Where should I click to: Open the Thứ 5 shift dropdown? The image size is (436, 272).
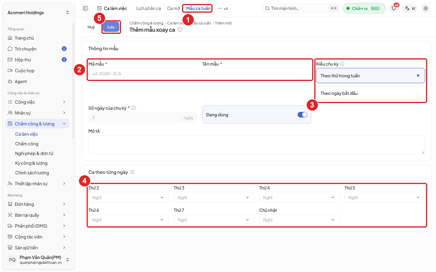click(x=385, y=197)
